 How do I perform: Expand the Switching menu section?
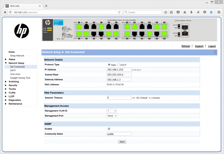[x=13, y=82]
